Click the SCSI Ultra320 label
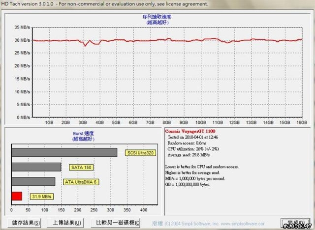The height and width of the screenshot is (230, 315). pyautogui.click(x=140, y=153)
